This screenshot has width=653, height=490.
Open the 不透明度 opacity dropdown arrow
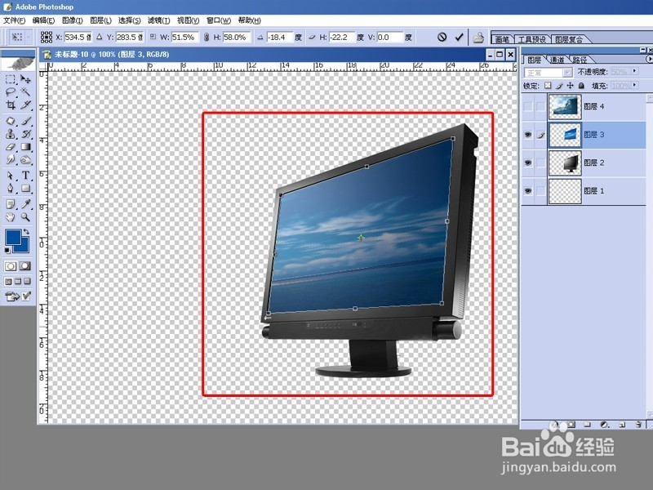click(x=633, y=72)
